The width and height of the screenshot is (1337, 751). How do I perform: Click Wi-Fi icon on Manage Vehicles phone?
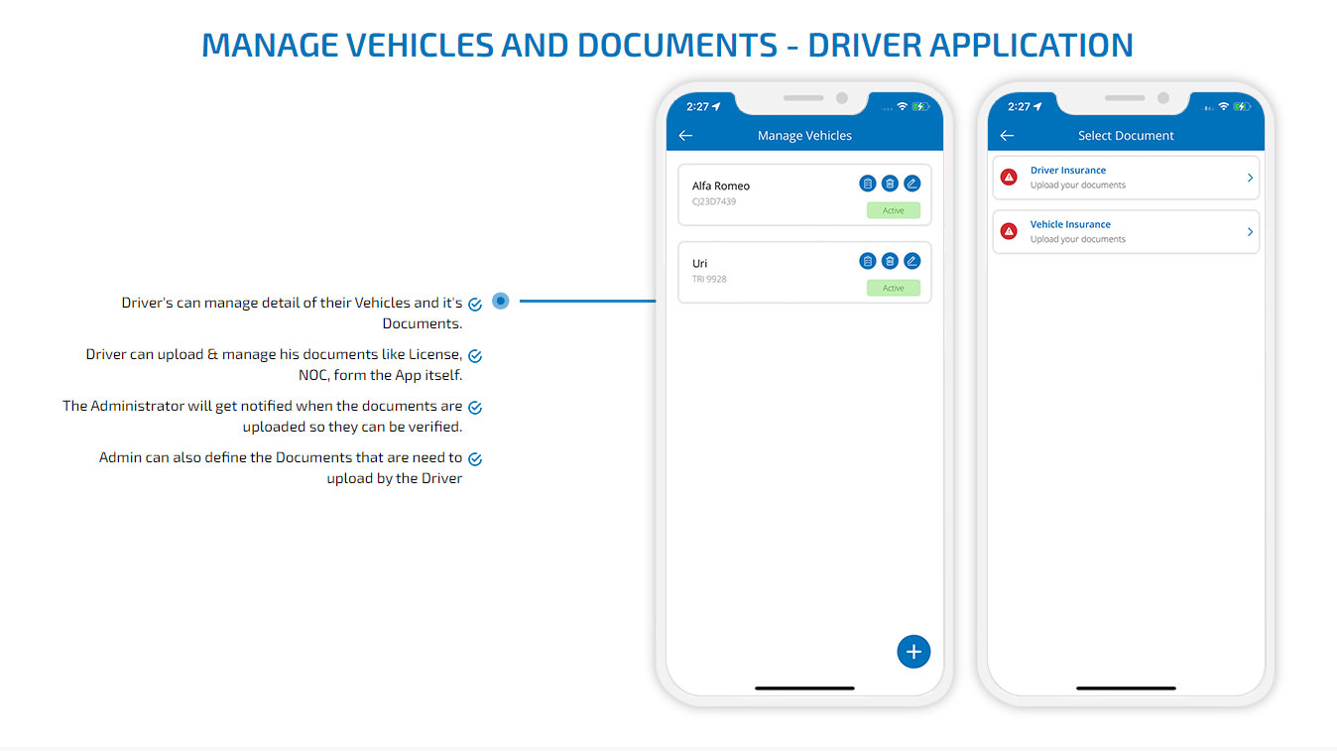click(x=902, y=106)
